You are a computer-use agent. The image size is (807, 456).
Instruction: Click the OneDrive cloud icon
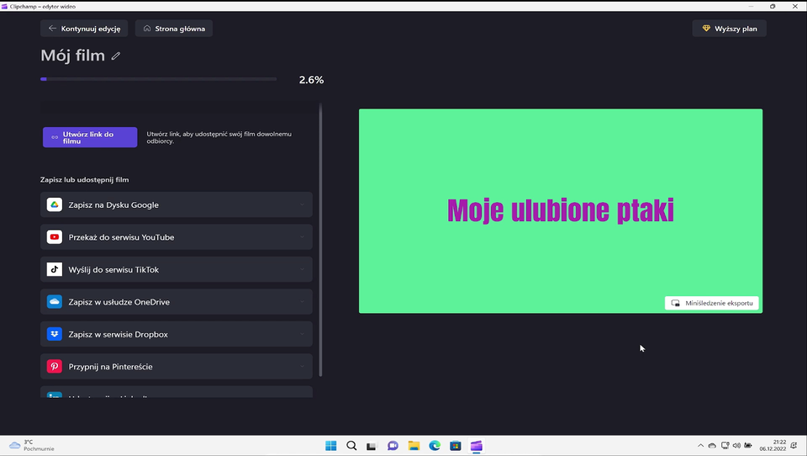54,302
